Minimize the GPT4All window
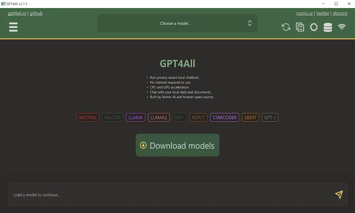 click(x=324, y=4)
